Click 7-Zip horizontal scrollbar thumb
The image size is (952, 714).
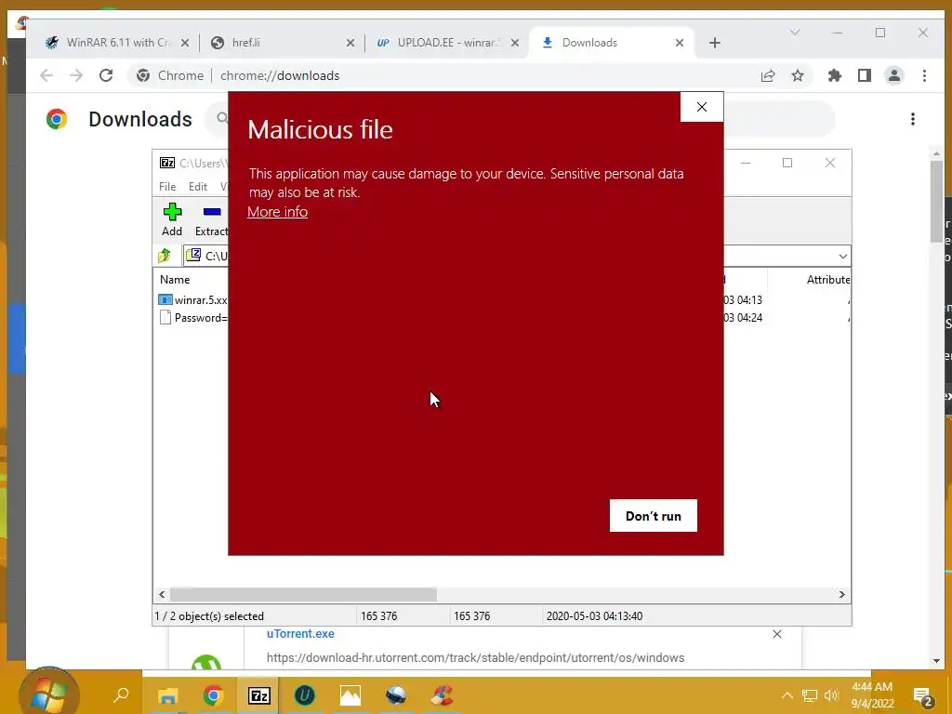click(303, 594)
